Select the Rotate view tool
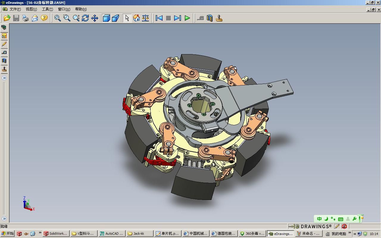This screenshot has height=238, width=381. 85,18
